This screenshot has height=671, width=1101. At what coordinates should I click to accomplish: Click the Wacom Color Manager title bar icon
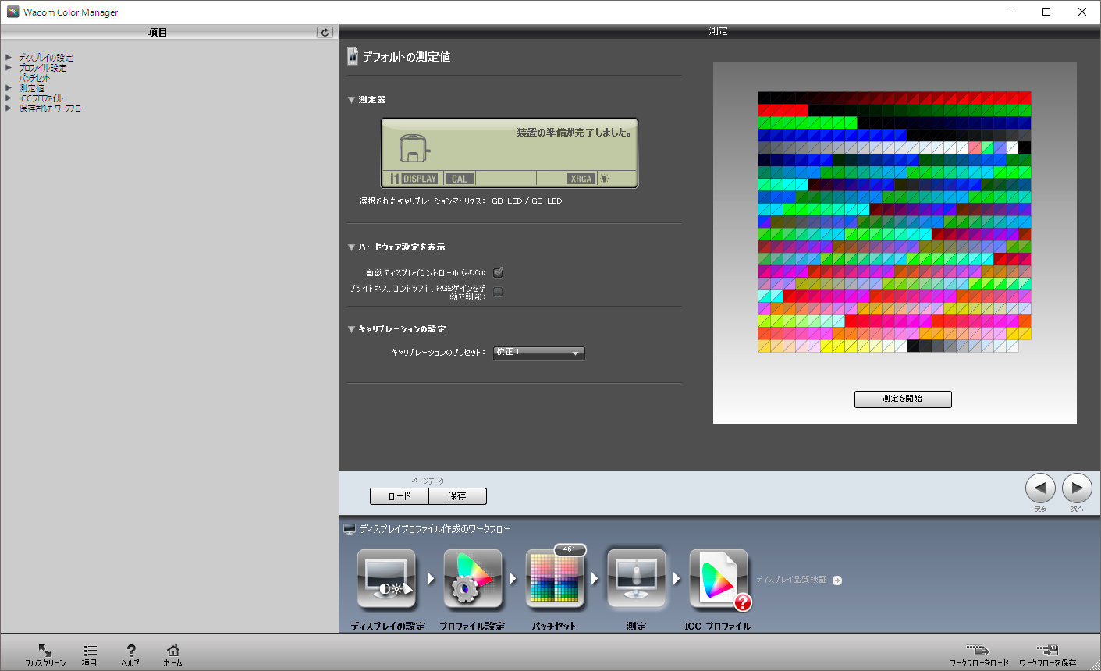pos(12,12)
